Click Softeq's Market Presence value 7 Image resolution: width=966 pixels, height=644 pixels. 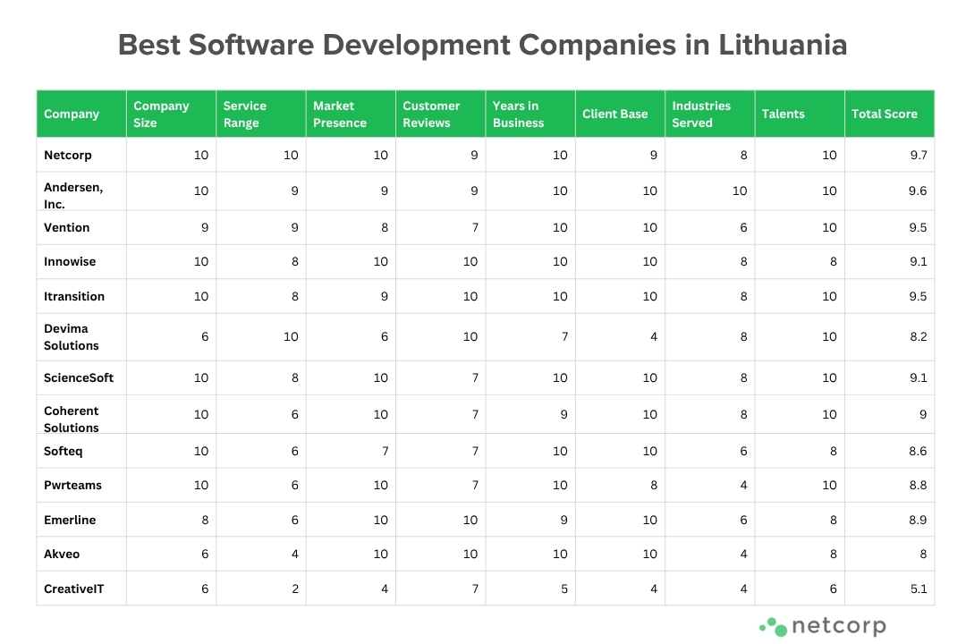[x=385, y=451]
